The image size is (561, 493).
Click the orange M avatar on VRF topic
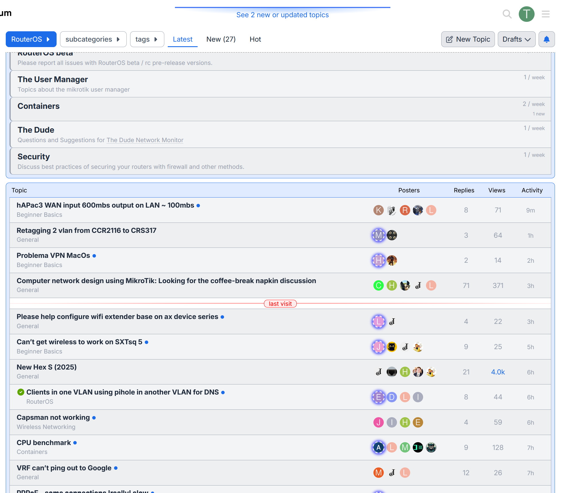pyautogui.click(x=378, y=473)
